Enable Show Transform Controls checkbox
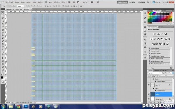Screen dimensions: 175x109 pos(27,6)
